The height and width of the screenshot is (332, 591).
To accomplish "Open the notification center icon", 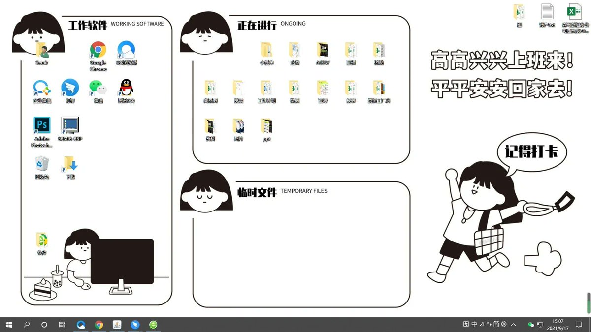I will tap(579, 325).
